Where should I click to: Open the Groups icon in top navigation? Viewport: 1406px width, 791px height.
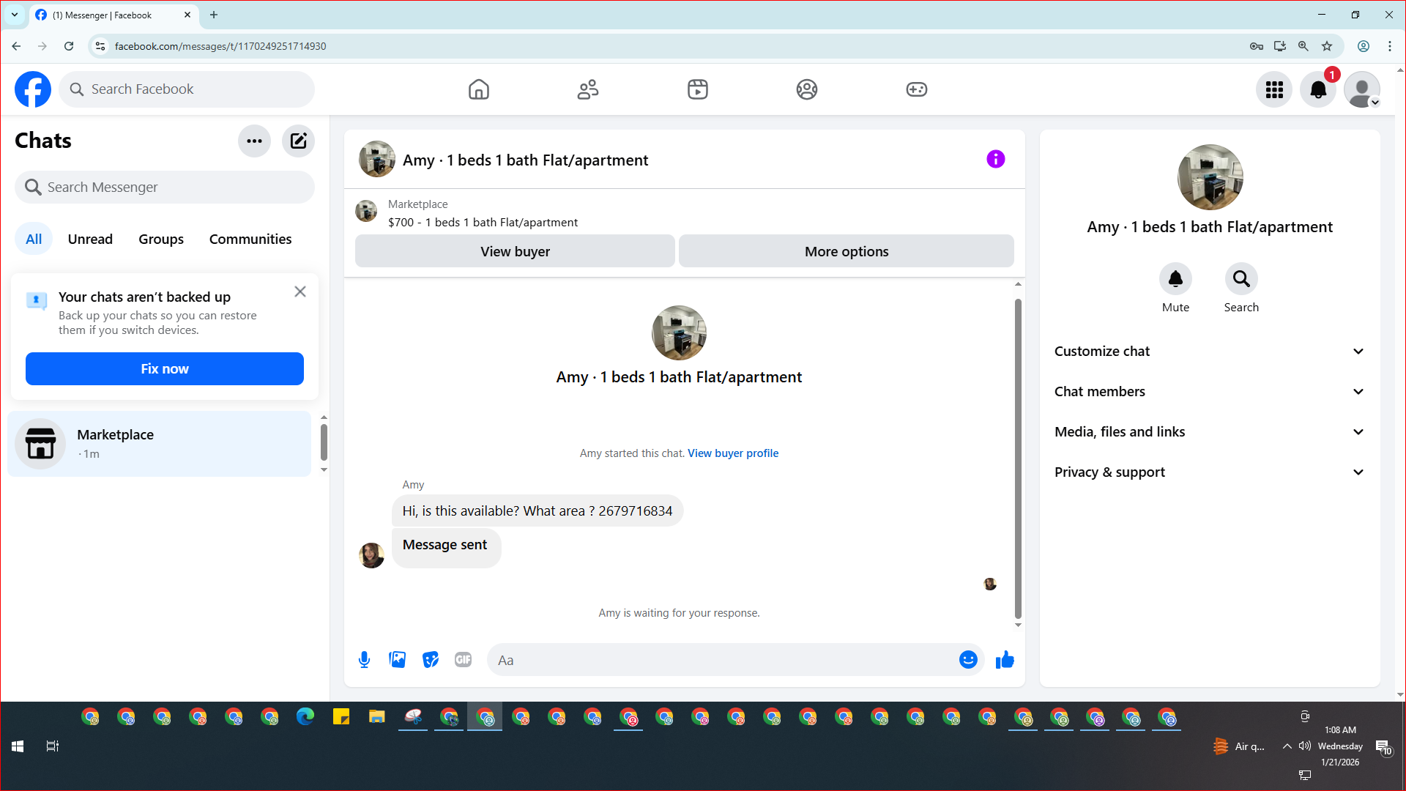click(807, 89)
